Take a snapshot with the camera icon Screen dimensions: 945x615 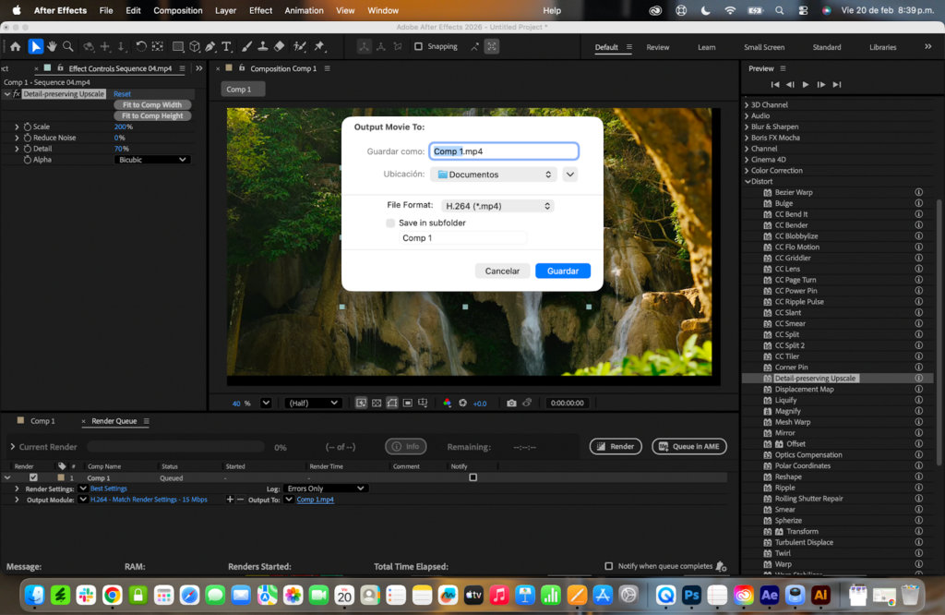511,403
